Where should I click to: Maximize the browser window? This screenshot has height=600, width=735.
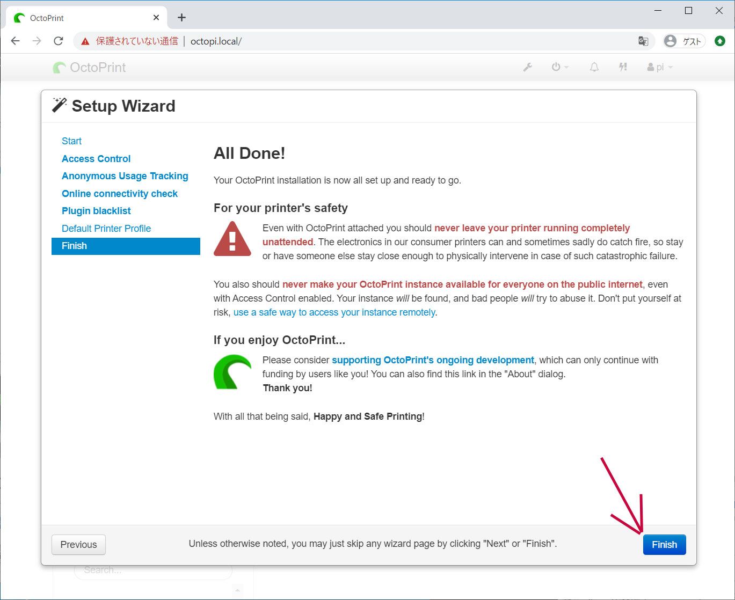point(689,11)
